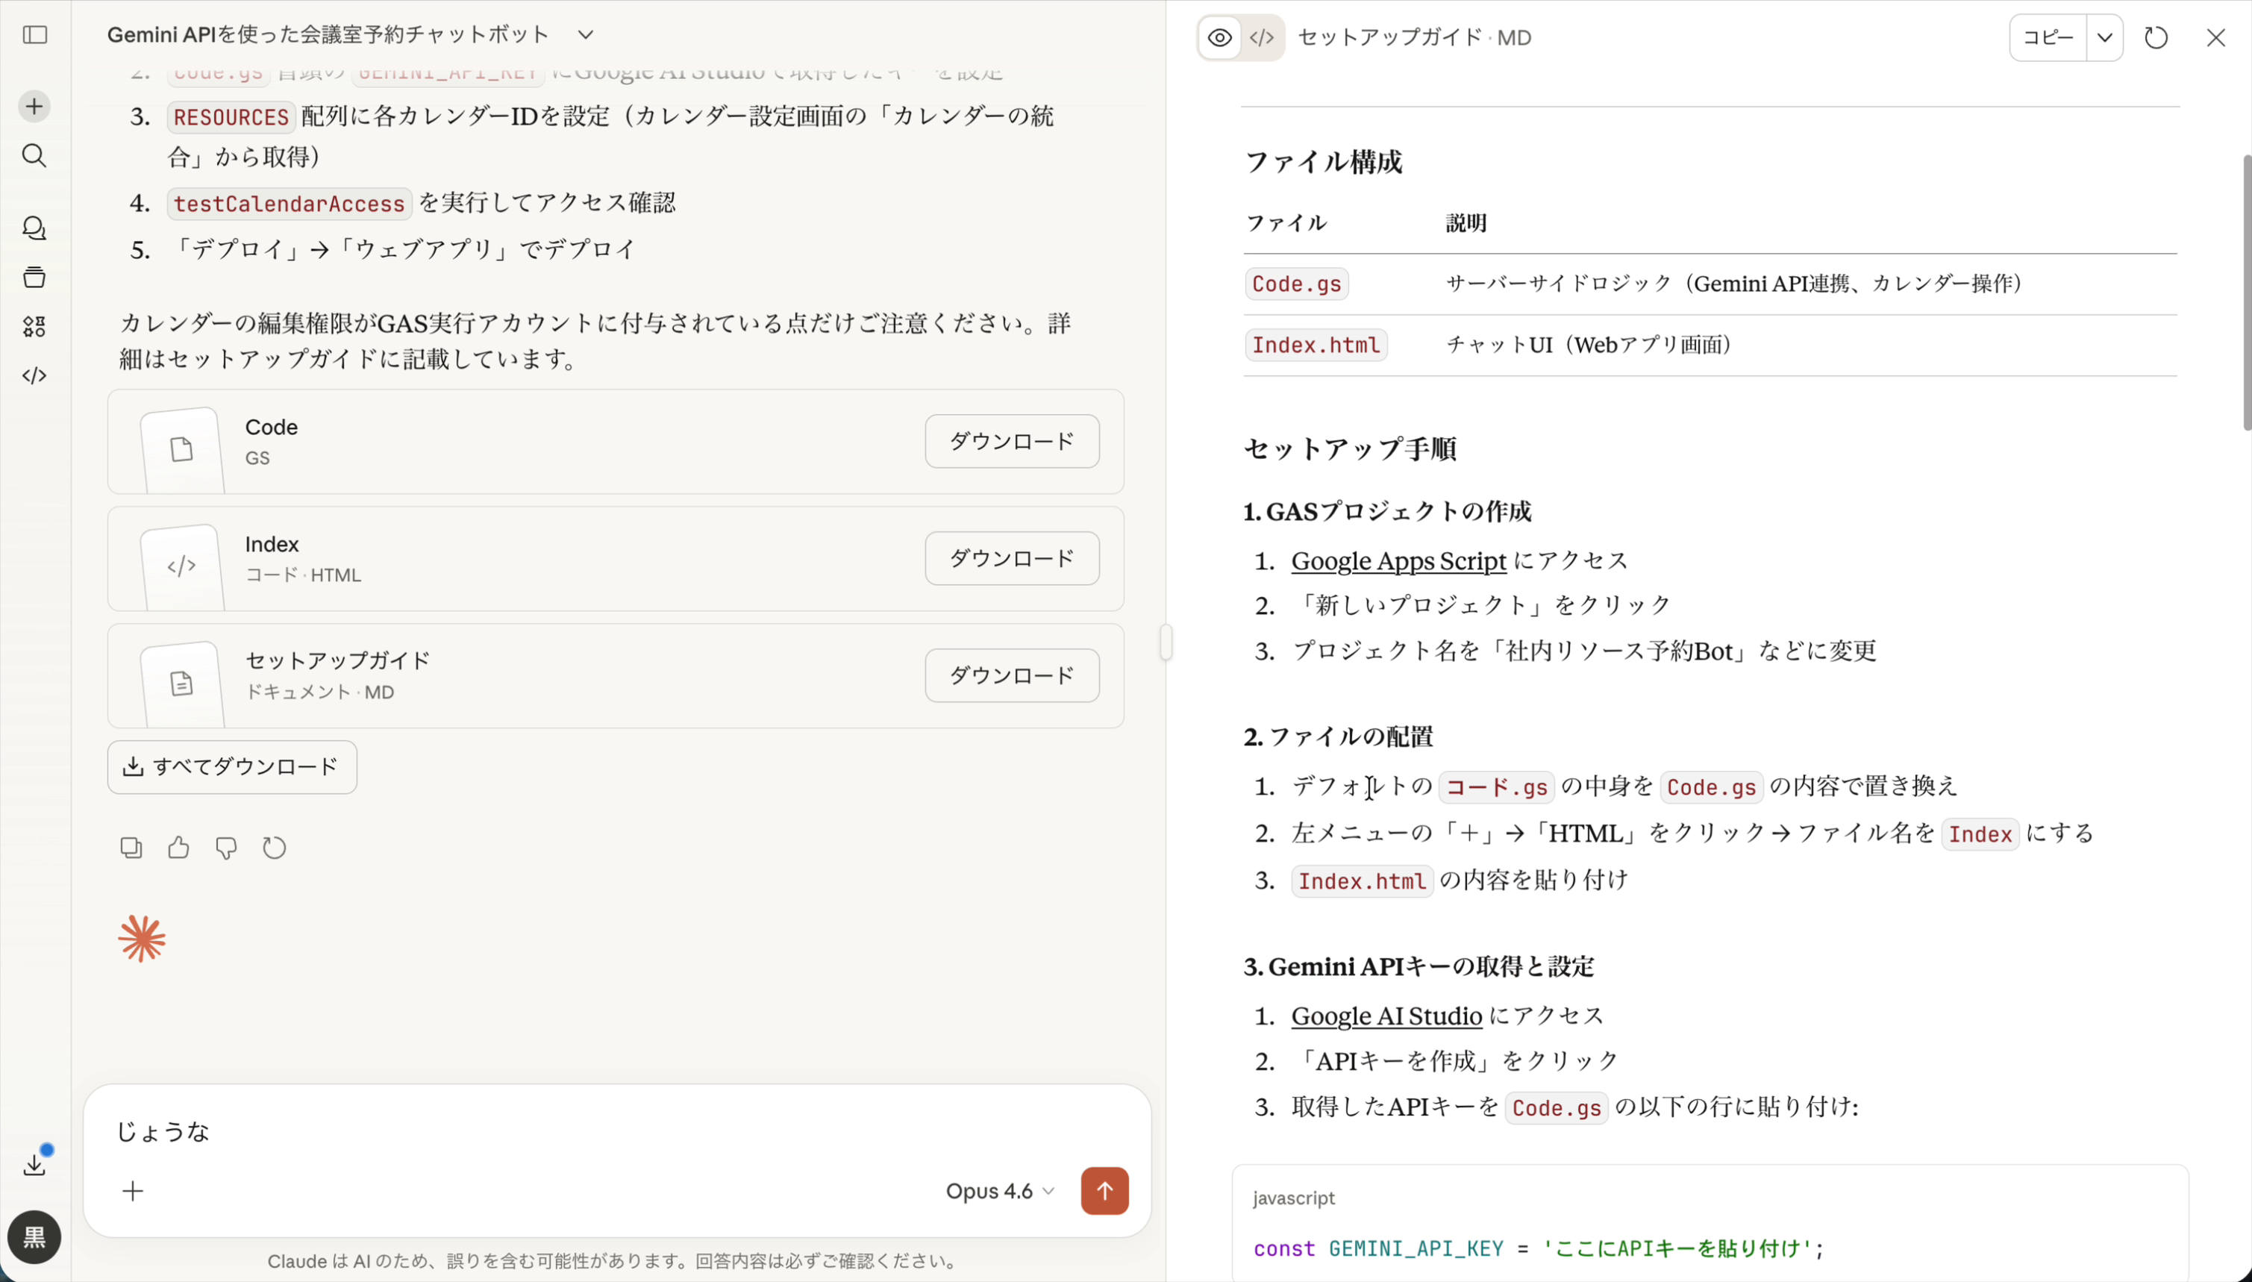This screenshot has height=1282, width=2252.
Task: Open the artifacts grid icon in sidebar
Action: tap(34, 327)
